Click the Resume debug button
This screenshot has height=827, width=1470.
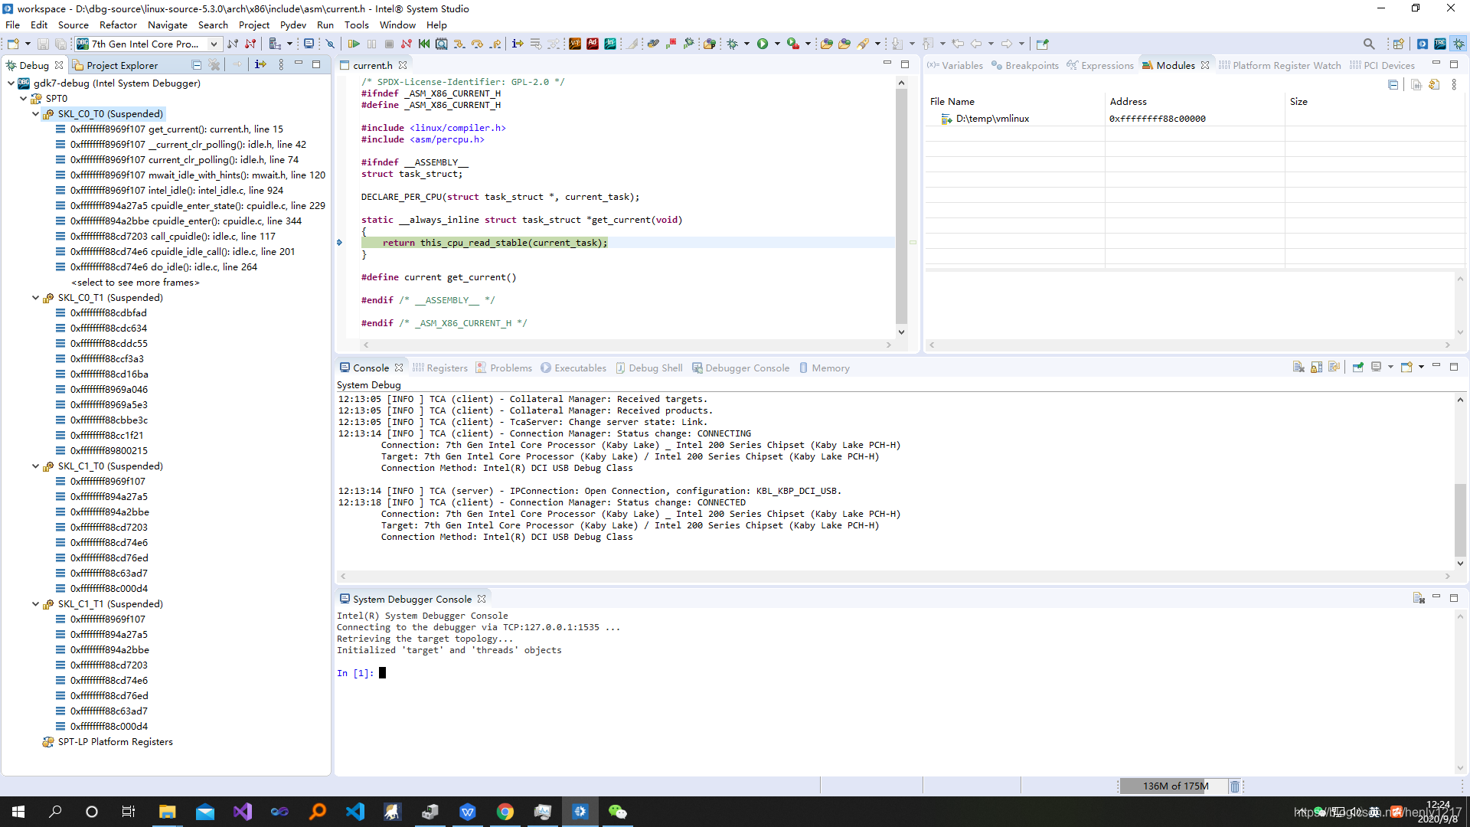tap(354, 44)
